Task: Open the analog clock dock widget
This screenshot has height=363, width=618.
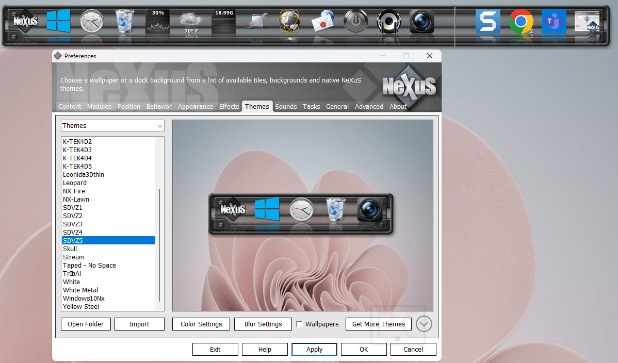Action: click(x=91, y=22)
